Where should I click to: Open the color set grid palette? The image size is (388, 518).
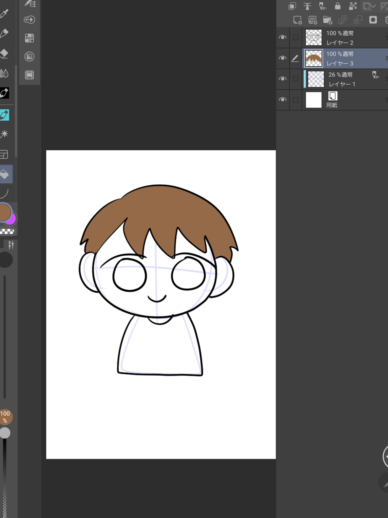pos(29,38)
